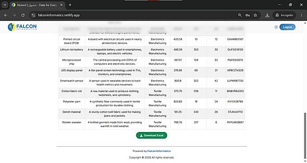
Task: Click the info icon beside Logout
Action: (x=276, y=27)
